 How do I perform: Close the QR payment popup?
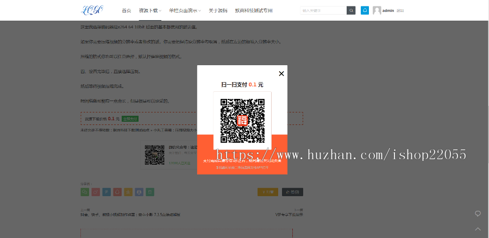[281, 73]
